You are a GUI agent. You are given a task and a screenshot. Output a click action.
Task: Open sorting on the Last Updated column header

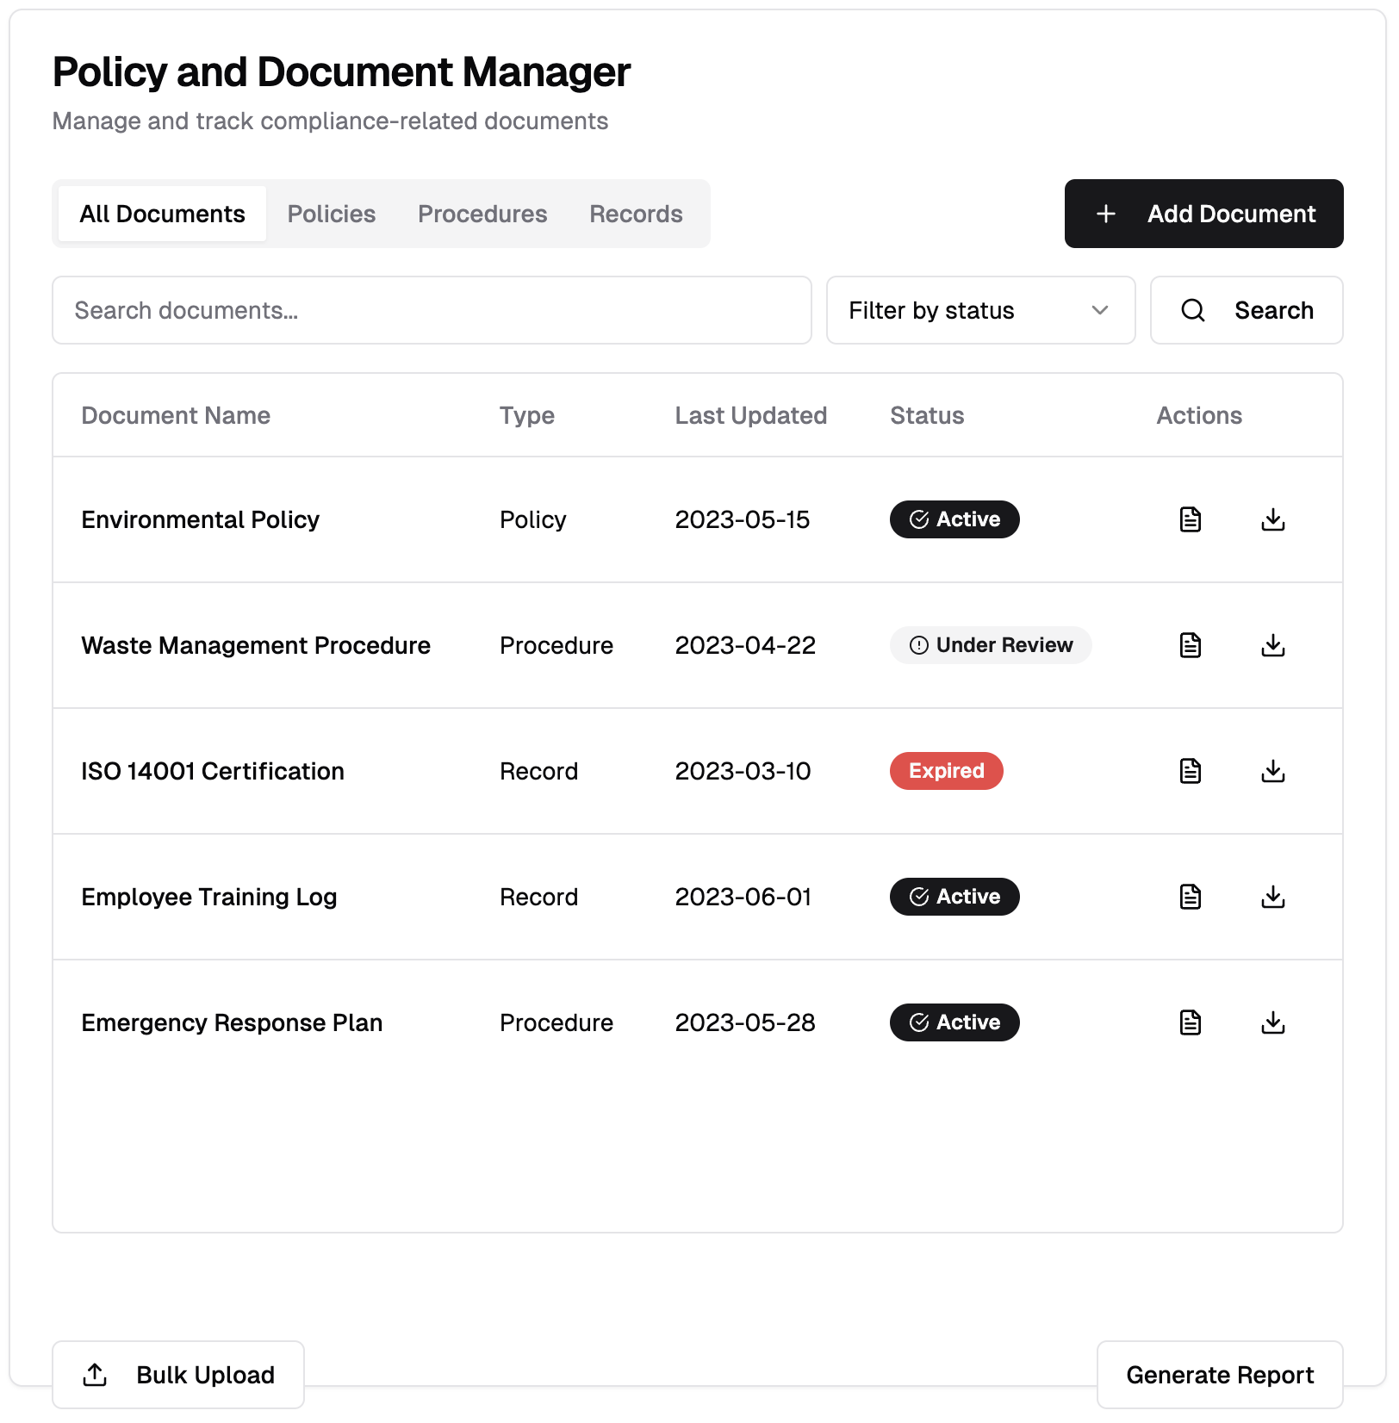[x=750, y=415]
